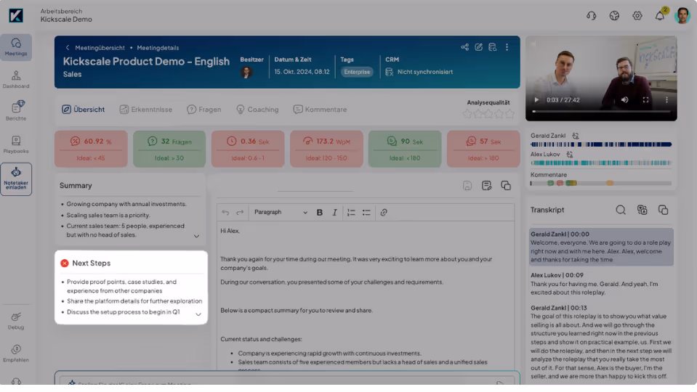Switch to the Erkenntnisse tab

coord(146,109)
